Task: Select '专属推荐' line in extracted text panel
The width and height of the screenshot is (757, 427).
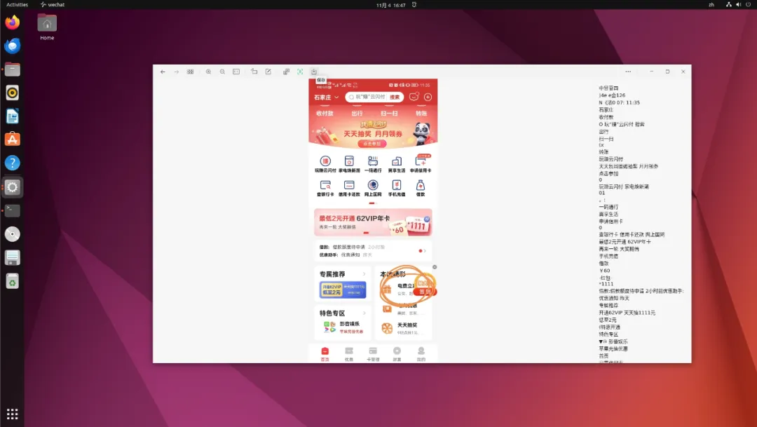Action: [608, 305]
